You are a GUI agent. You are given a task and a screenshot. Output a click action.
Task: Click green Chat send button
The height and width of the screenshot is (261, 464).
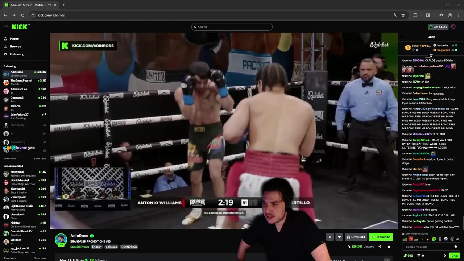pyautogui.click(x=455, y=256)
